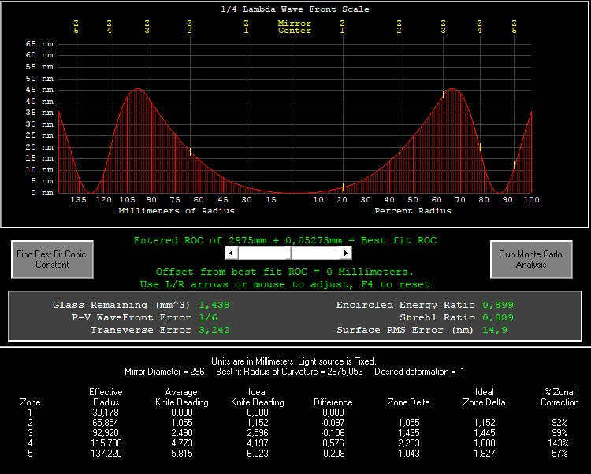This screenshot has width=591, height=474.
Task: Click the Average Knife Reading column header
Action: 182,397
